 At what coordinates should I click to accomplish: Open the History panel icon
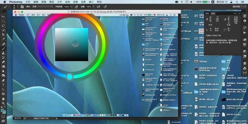coord(245,28)
